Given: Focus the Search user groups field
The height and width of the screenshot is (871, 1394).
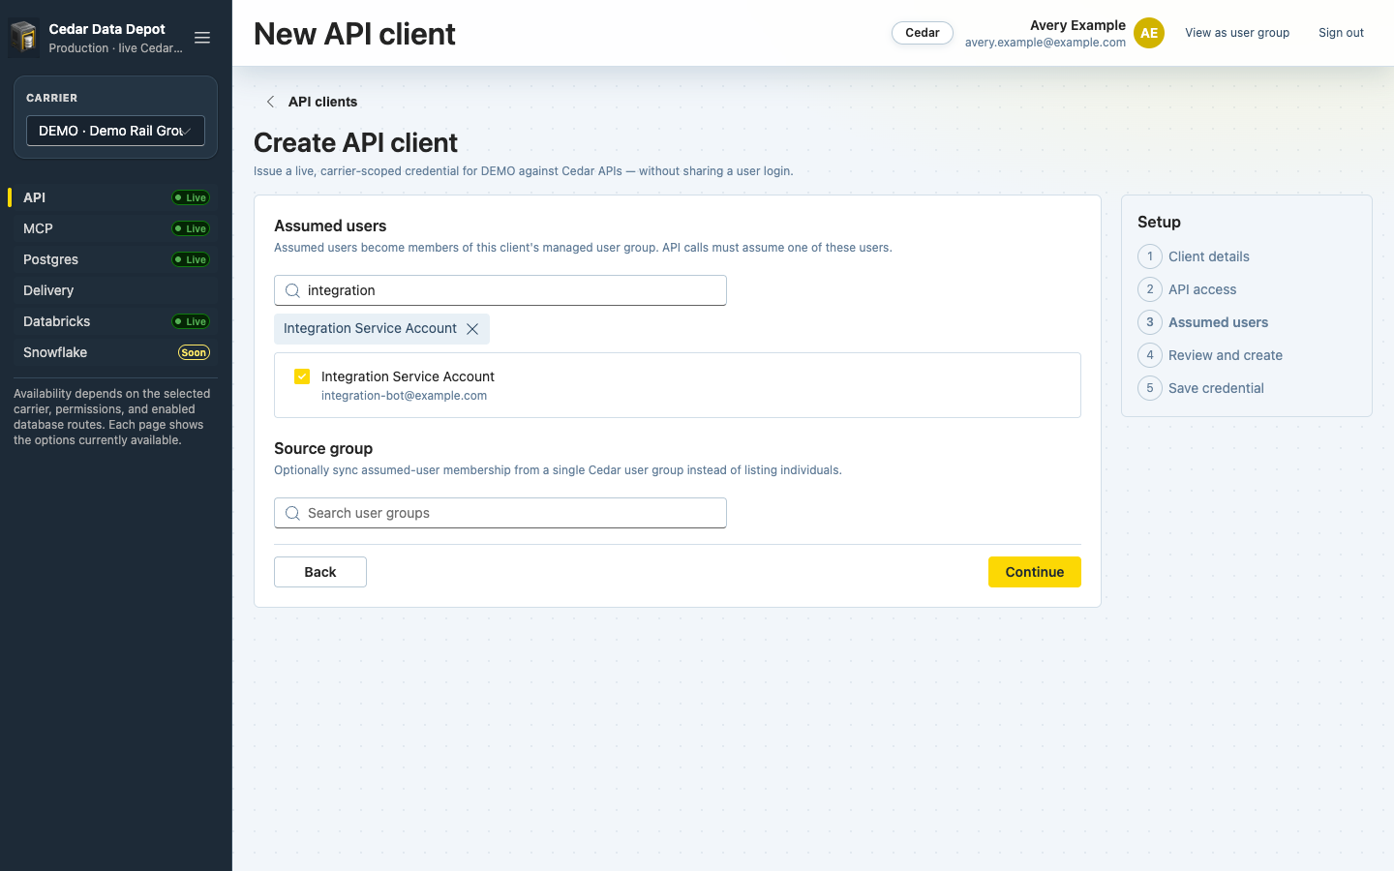Looking at the screenshot, I should [500, 513].
